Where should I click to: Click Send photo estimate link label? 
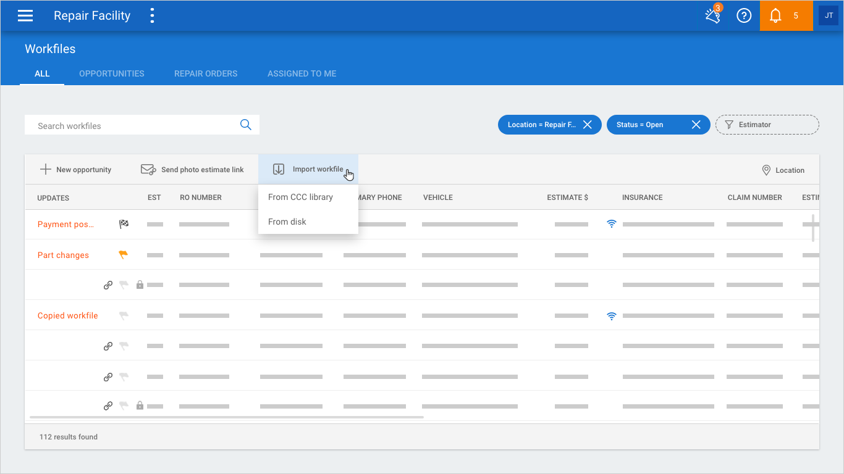203,170
